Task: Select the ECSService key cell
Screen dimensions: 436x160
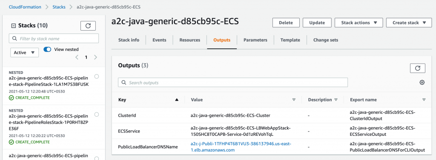Action: point(129,131)
